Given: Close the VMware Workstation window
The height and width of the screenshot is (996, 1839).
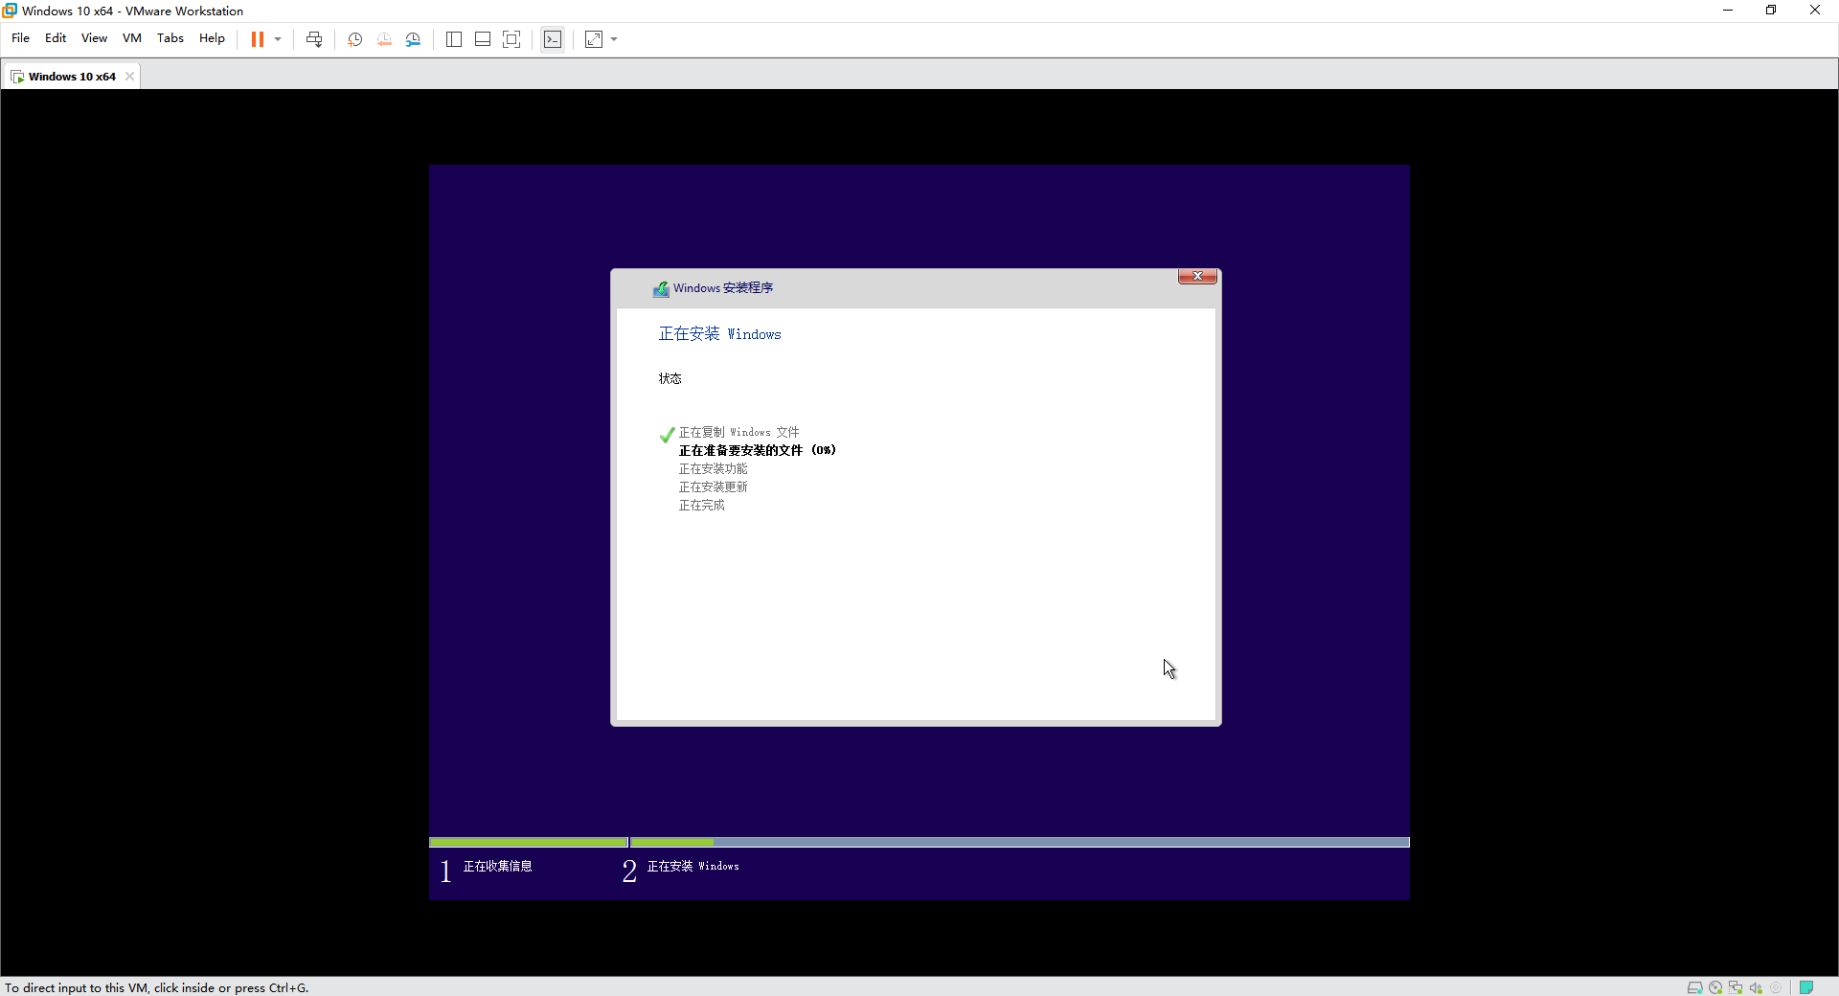Looking at the screenshot, I should click(x=1815, y=11).
